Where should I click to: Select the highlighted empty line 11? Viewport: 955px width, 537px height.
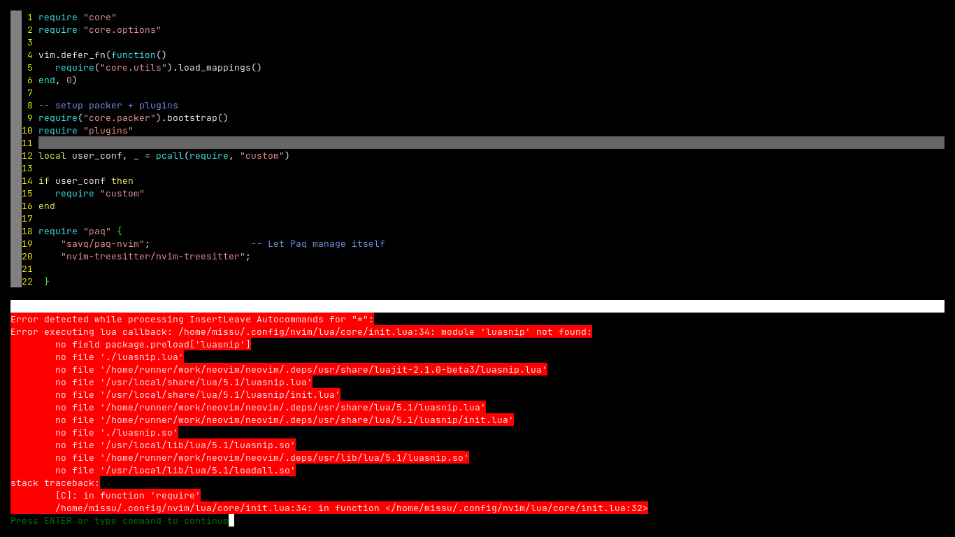point(280,143)
